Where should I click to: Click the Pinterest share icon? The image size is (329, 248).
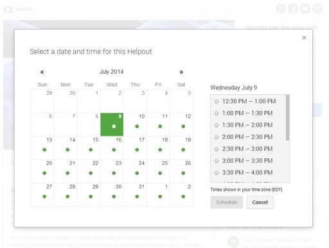[x=317, y=8]
